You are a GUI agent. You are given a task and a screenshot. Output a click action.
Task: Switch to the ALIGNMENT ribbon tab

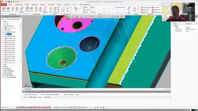[x=51, y=5]
